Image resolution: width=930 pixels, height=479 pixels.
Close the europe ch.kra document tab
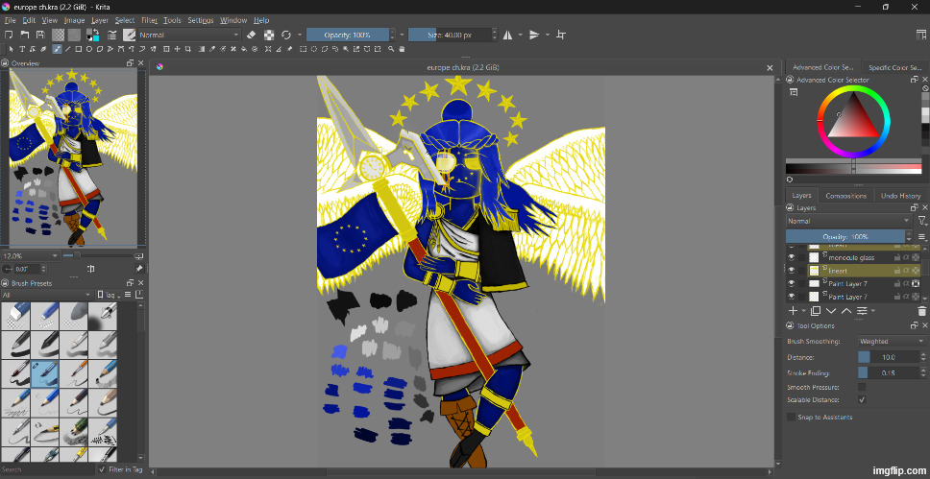coord(770,68)
